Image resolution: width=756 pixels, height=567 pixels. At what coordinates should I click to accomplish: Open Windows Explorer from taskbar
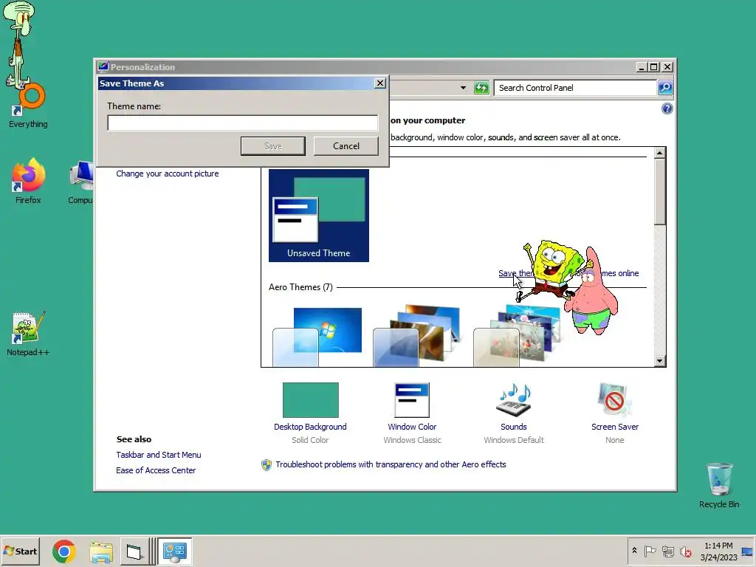[100, 551]
